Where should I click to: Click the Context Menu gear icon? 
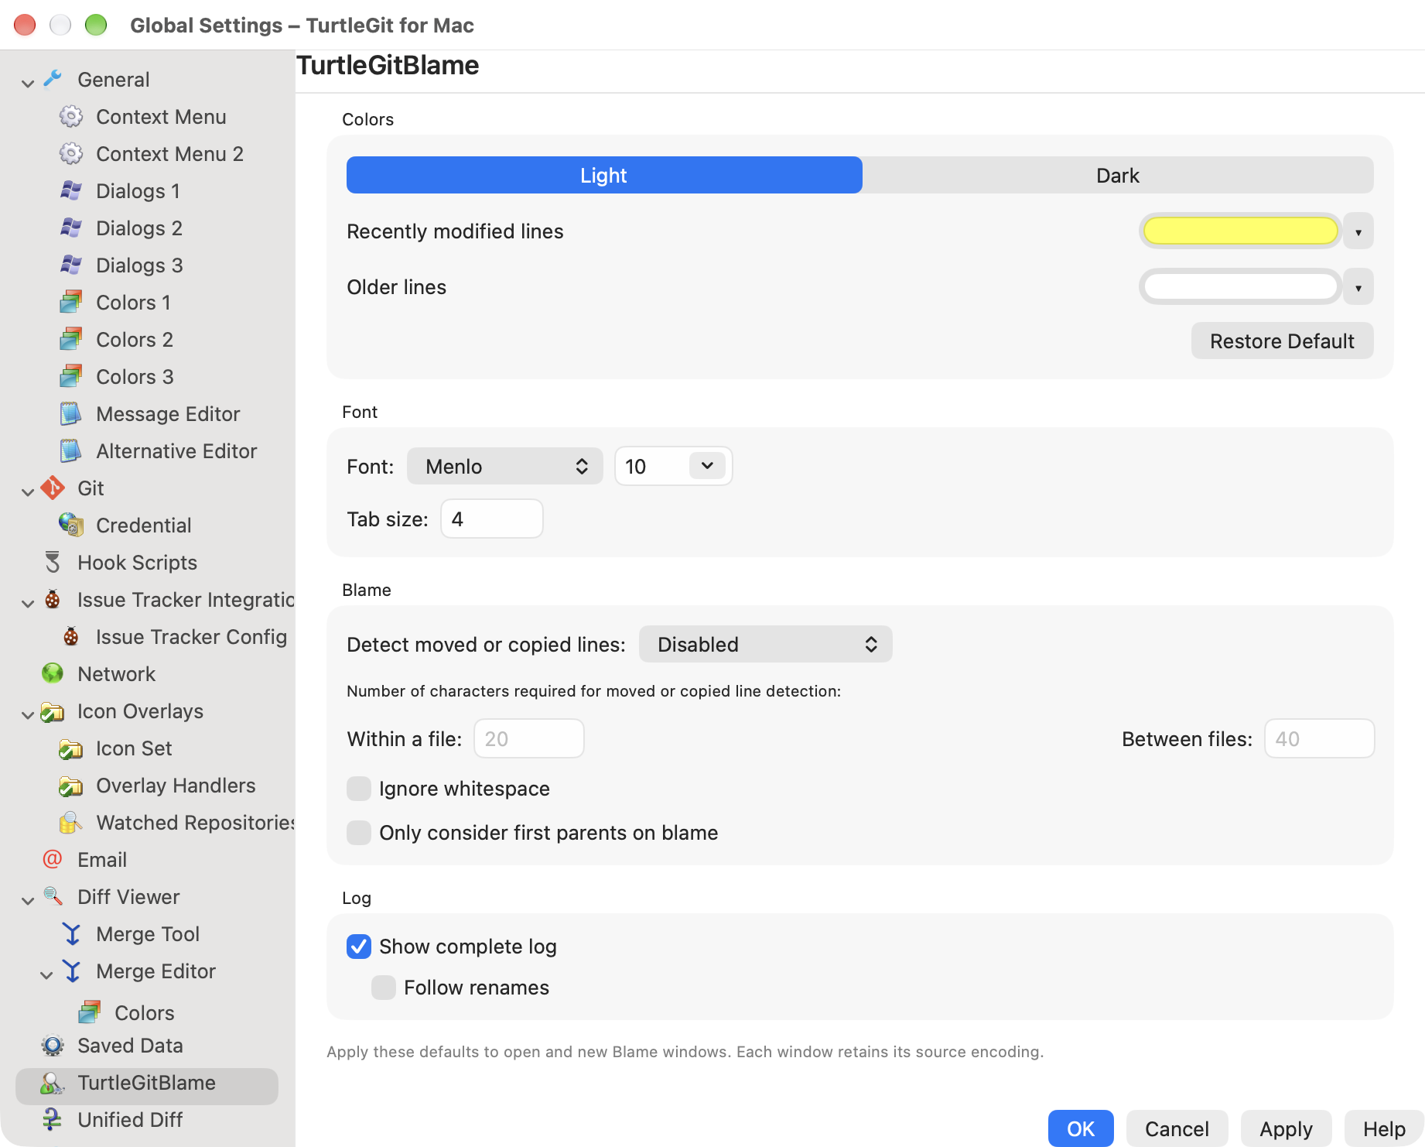click(71, 117)
